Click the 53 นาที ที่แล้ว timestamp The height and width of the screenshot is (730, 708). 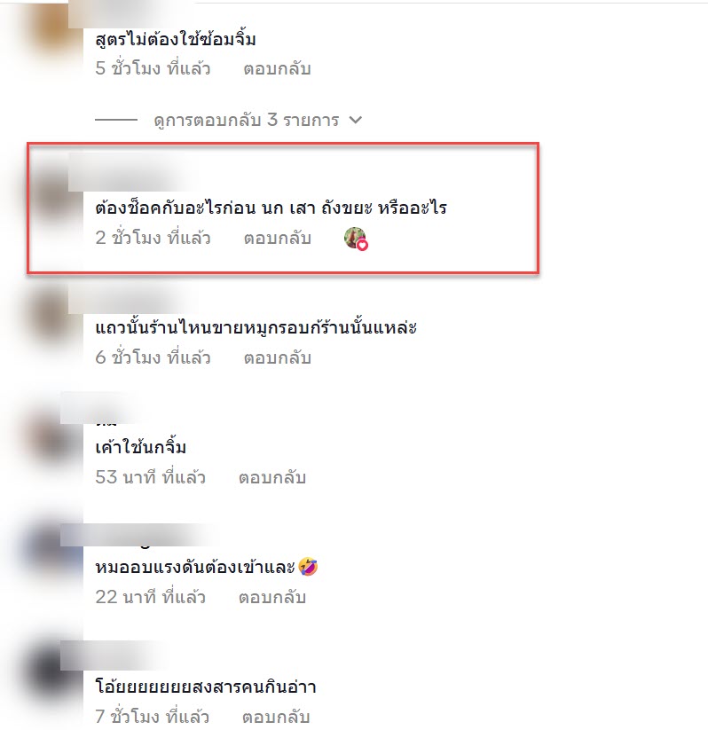pyautogui.click(x=150, y=477)
